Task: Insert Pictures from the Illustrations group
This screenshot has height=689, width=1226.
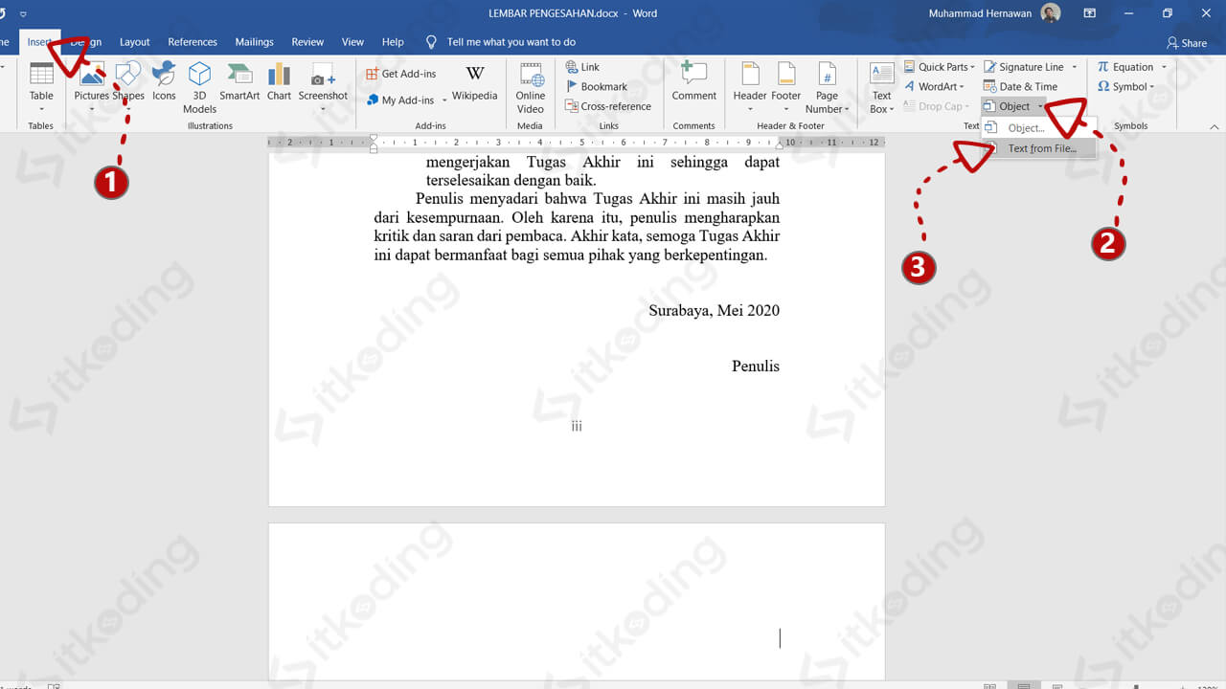Action: (92, 87)
